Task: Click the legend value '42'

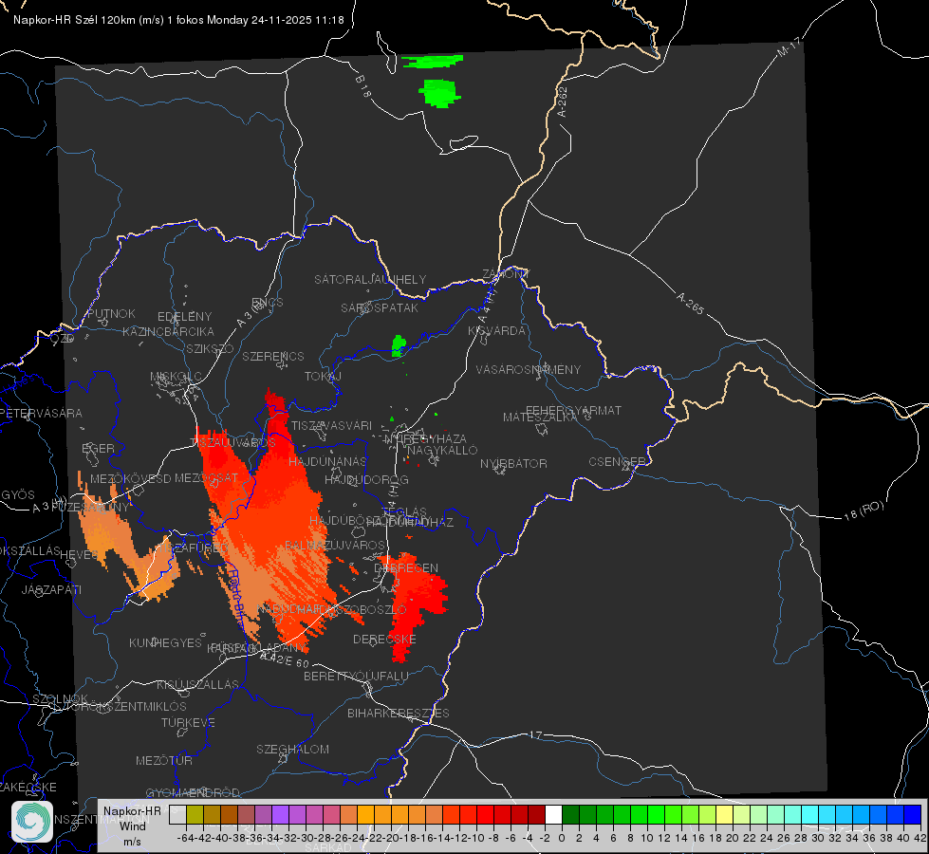Action: pos(920,838)
